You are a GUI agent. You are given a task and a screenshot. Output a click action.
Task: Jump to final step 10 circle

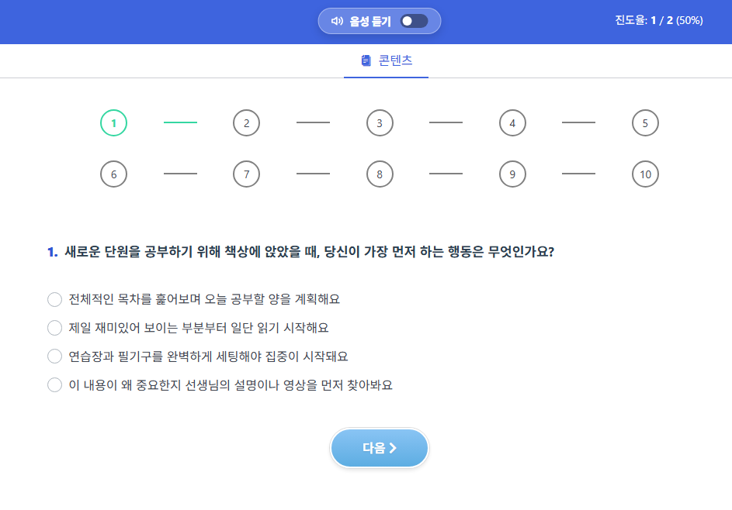click(x=645, y=174)
